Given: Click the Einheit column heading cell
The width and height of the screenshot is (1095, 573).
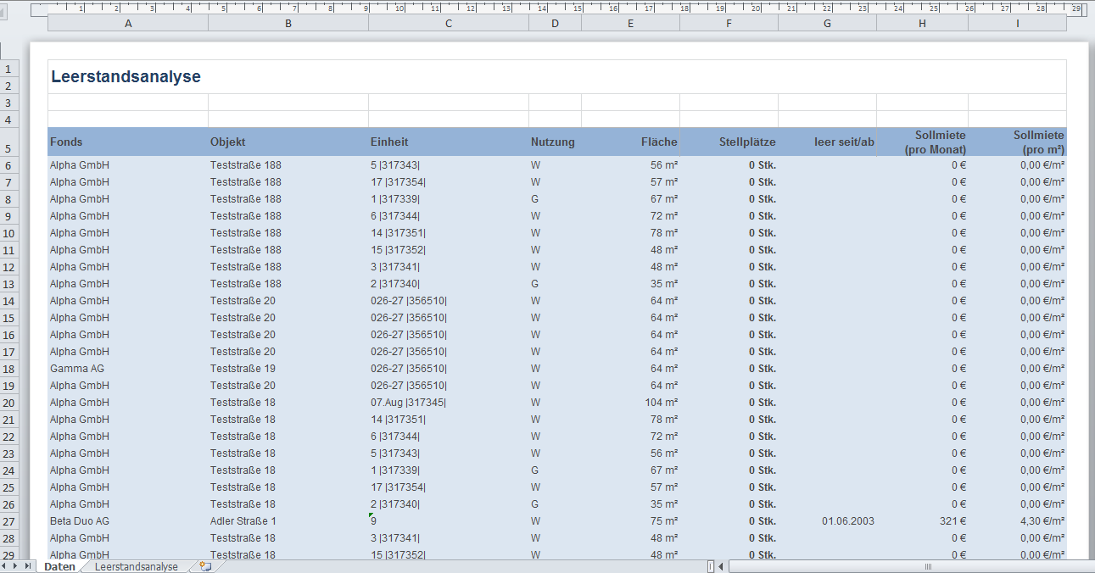Looking at the screenshot, I should [449, 142].
